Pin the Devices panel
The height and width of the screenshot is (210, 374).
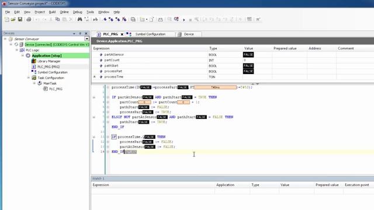point(80,33)
